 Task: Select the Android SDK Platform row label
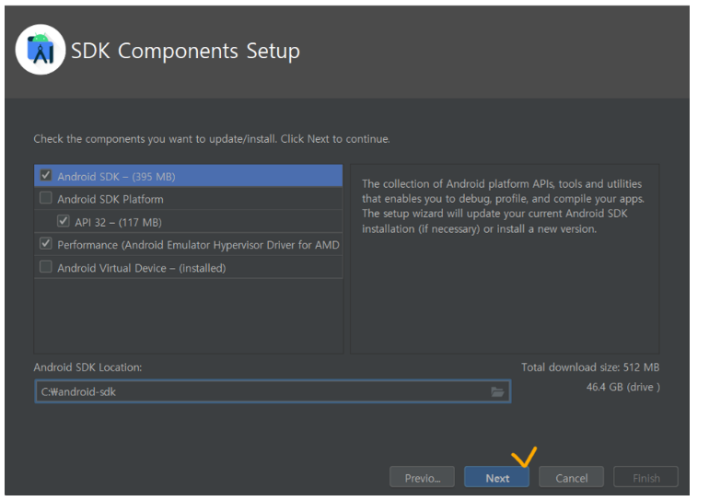pos(110,199)
